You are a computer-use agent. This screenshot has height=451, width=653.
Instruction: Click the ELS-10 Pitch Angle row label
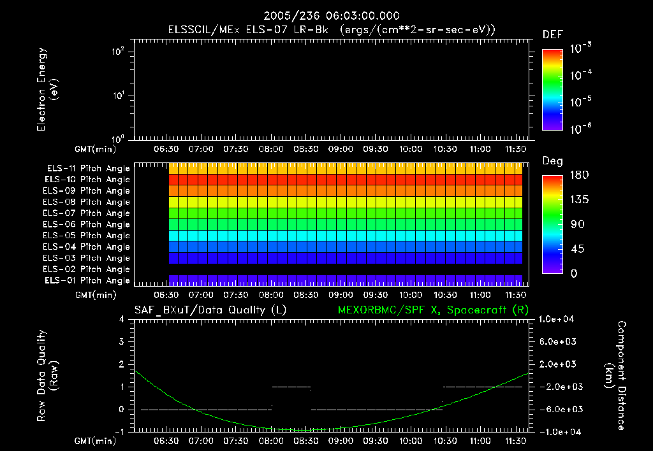point(87,180)
